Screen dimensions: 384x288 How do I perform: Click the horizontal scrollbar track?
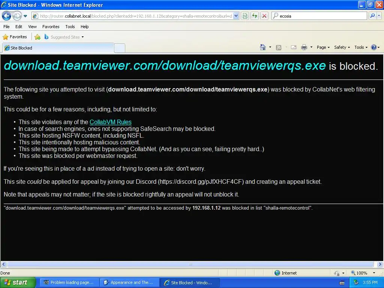[x=190, y=264]
